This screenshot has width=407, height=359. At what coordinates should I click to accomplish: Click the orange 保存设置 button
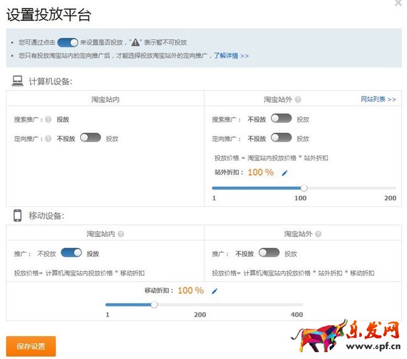coord(31,346)
